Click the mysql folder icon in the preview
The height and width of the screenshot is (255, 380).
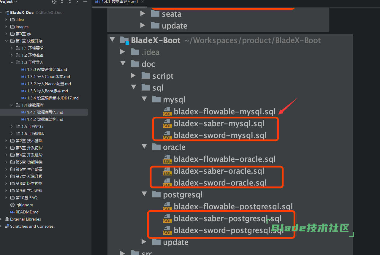(156, 99)
